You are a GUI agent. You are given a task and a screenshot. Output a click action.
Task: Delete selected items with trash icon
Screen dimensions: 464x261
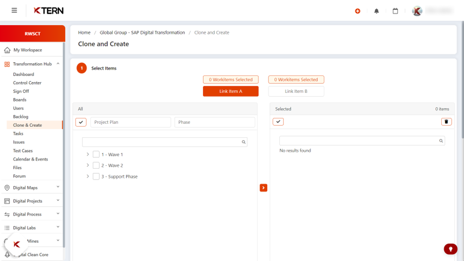click(446, 122)
